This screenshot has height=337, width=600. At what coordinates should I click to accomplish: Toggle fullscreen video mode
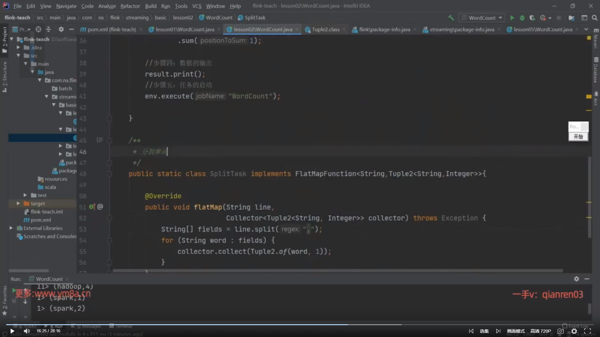587,331
